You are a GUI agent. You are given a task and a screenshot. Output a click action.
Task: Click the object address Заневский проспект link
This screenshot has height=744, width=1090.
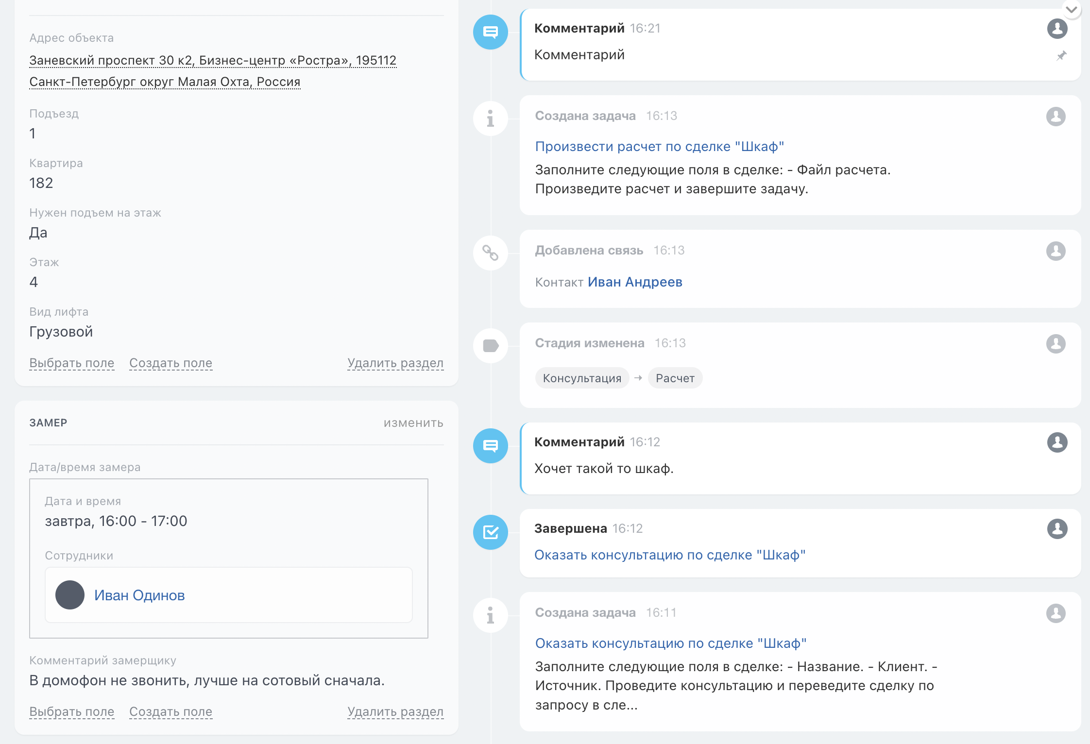tap(213, 61)
